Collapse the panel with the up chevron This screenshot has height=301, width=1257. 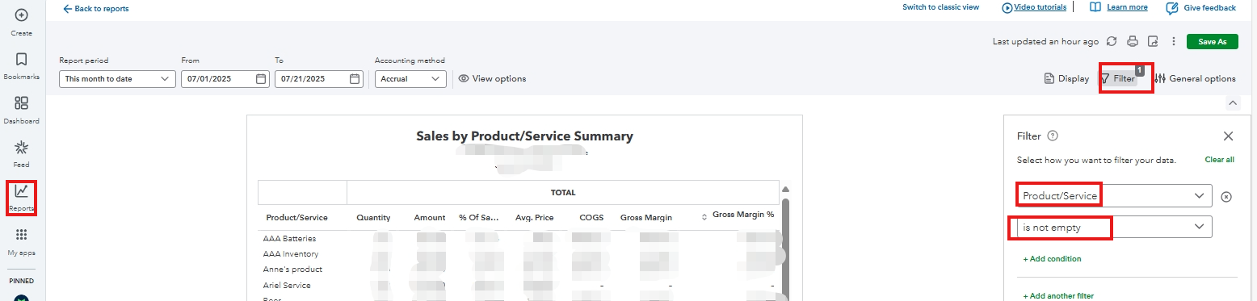(1232, 102)
